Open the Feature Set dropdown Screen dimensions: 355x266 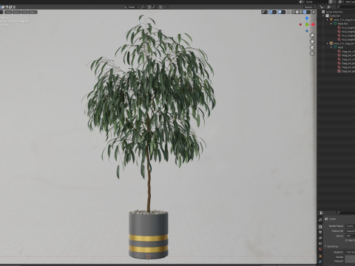point(350,231)
